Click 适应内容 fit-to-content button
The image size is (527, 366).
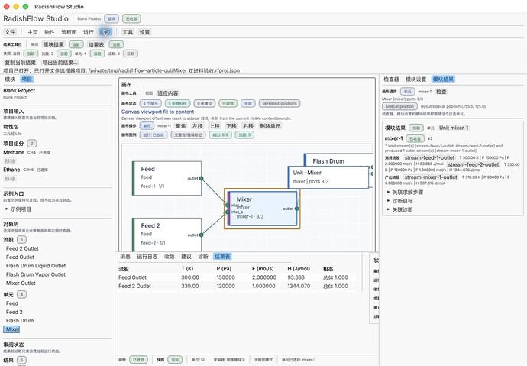168,93
